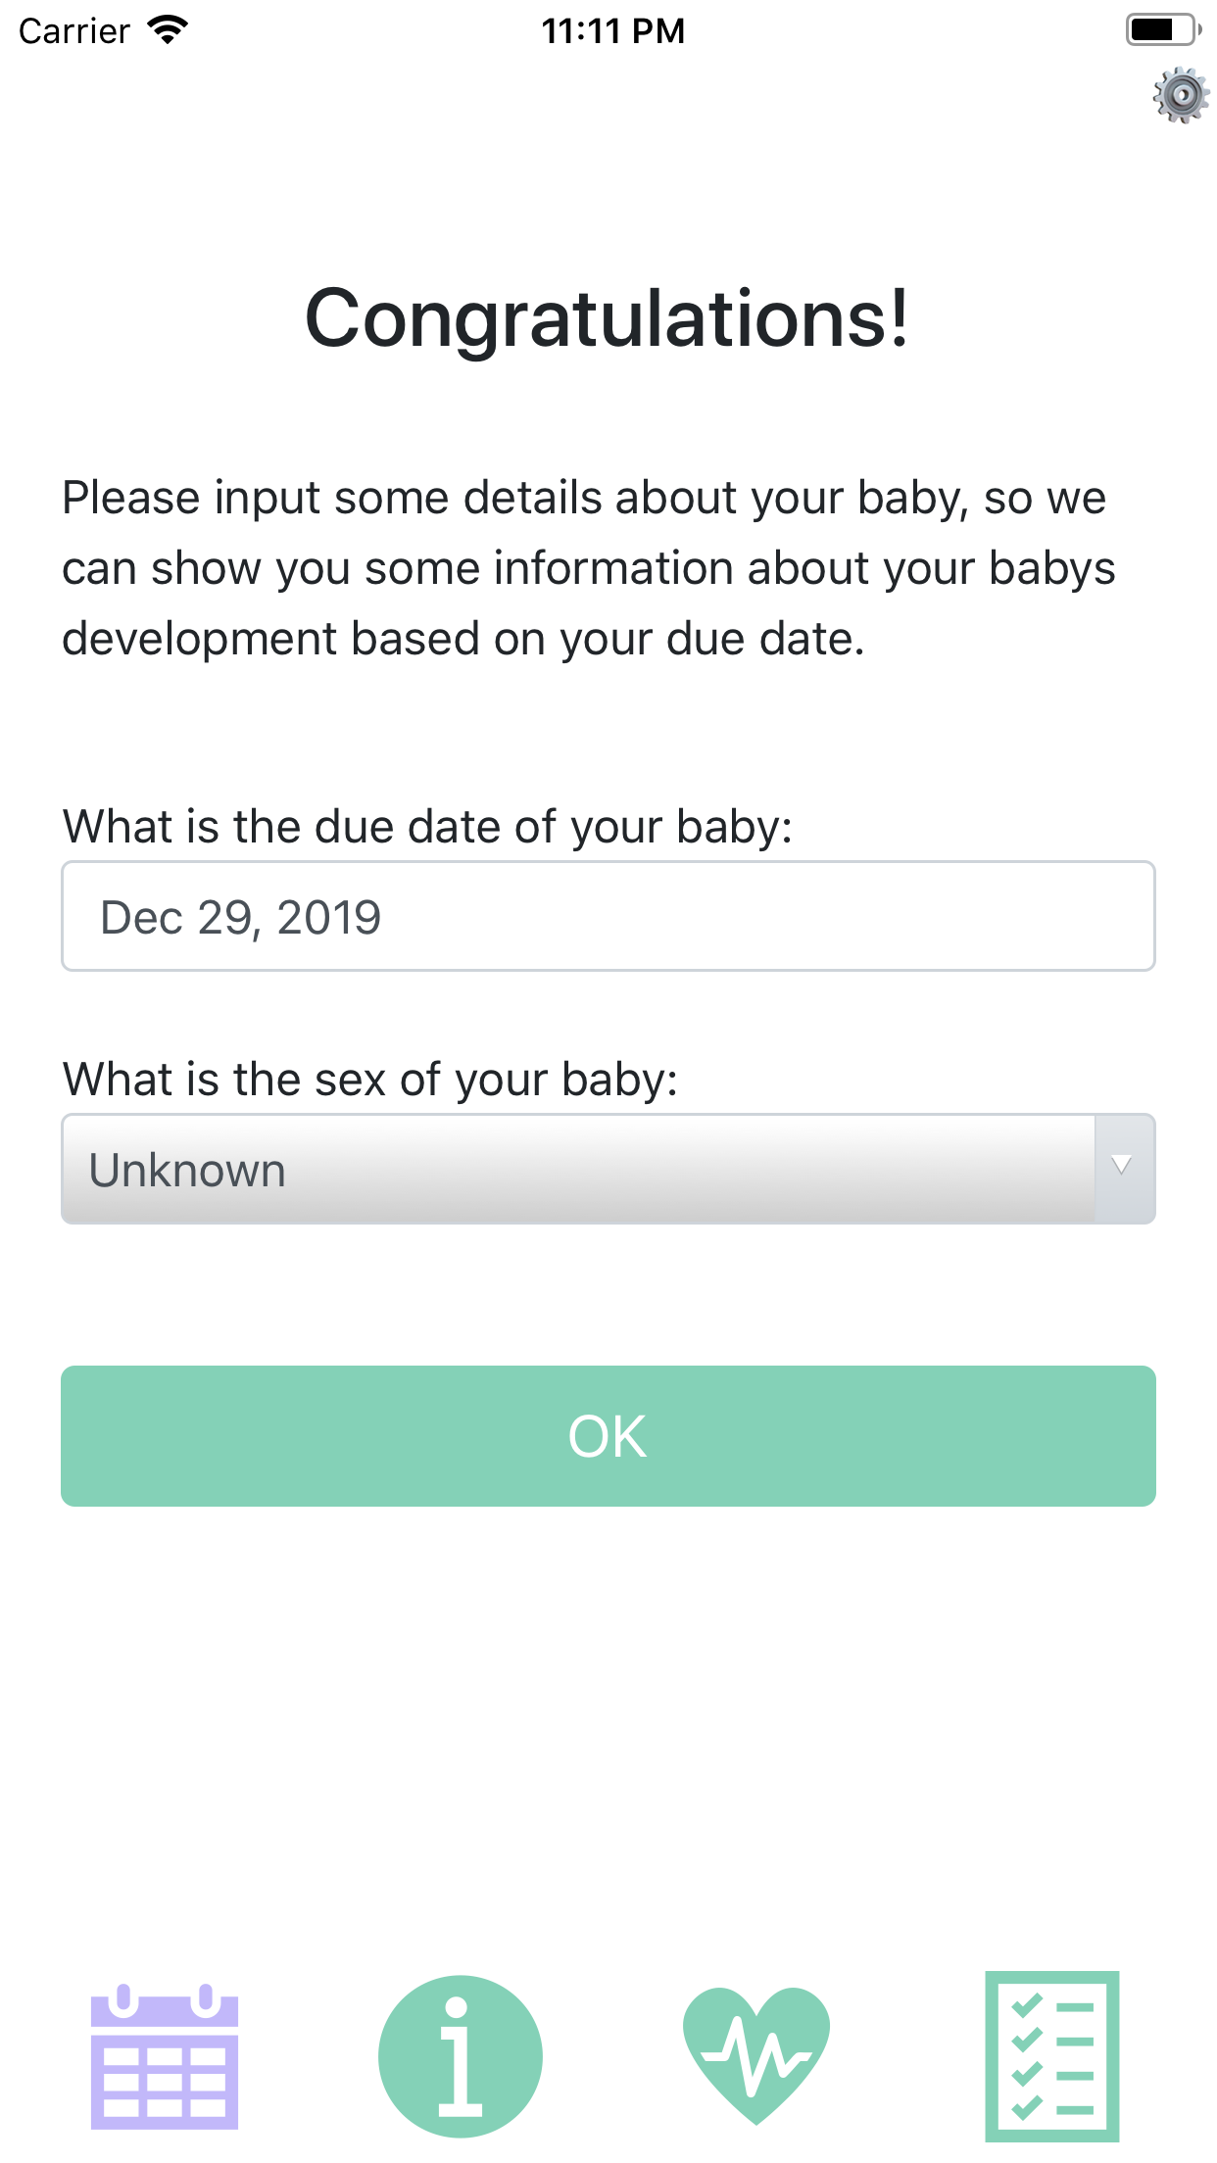
Task: Tap the baby sex question label
Action: click(x=370, y=1080)
